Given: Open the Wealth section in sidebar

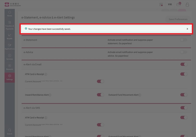Looking at the screenshot, I should point(10,36).
